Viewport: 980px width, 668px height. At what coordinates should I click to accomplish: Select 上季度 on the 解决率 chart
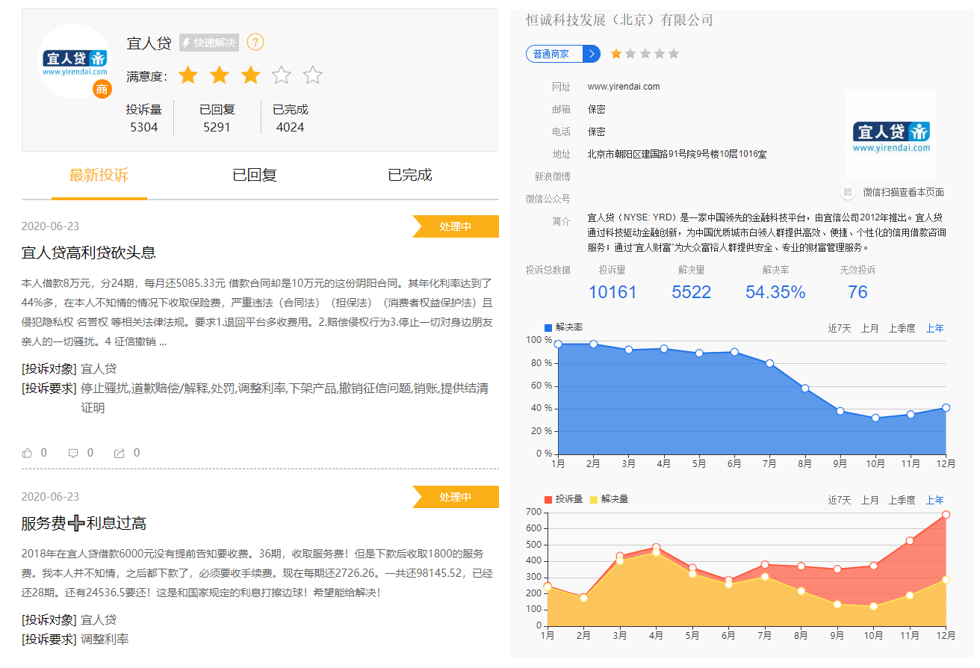coord(902,328)
